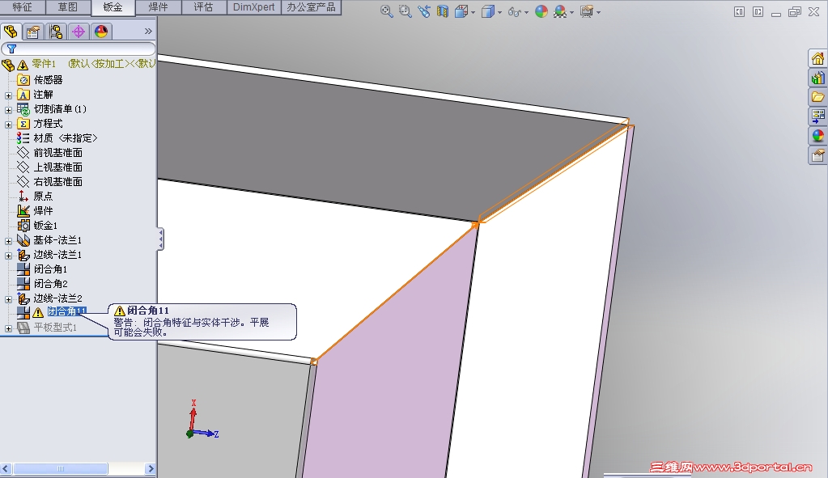Select 右视基准面 plane
Viewport: 828px width, 478px height.
coord(58,181)
